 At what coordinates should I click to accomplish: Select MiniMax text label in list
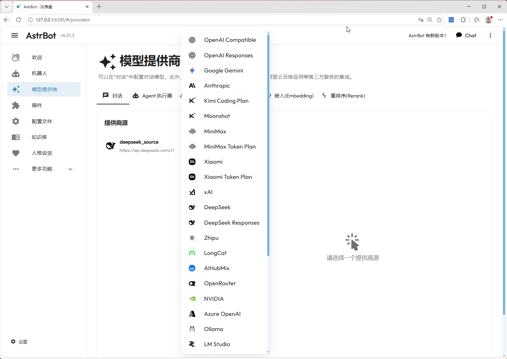click(x=215, y=131)
